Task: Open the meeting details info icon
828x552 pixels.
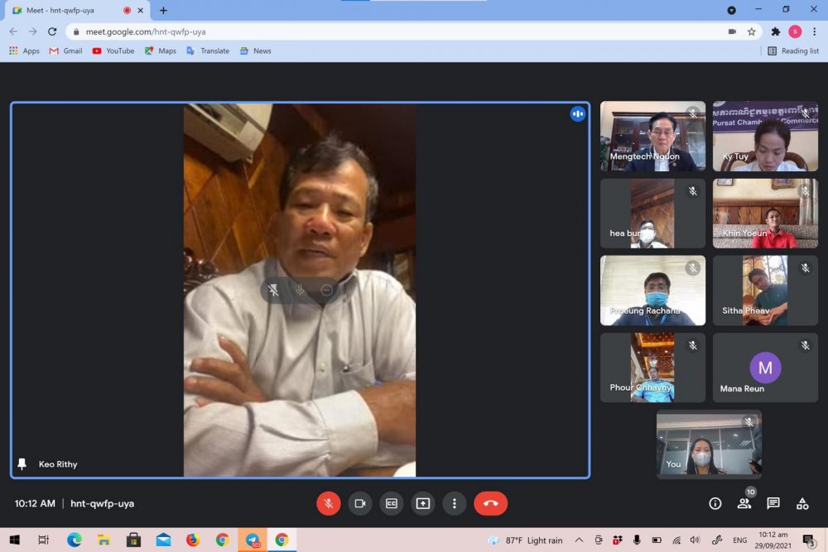Action: (715, 503)
